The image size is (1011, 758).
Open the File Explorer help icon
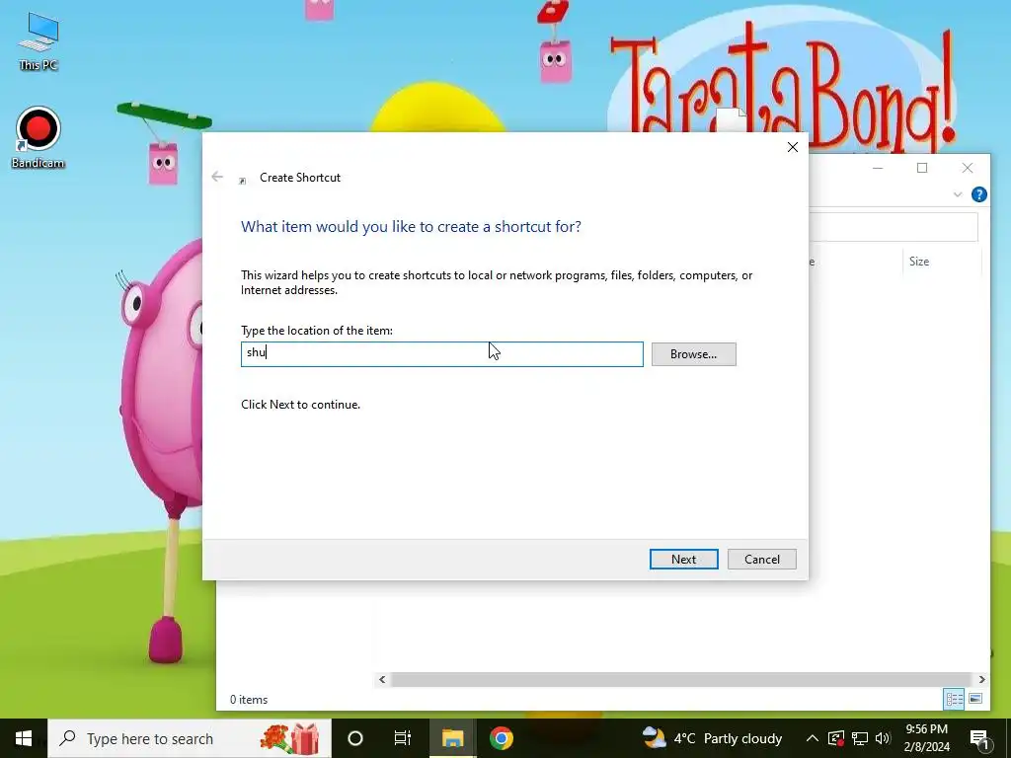[x=978, y=194]
